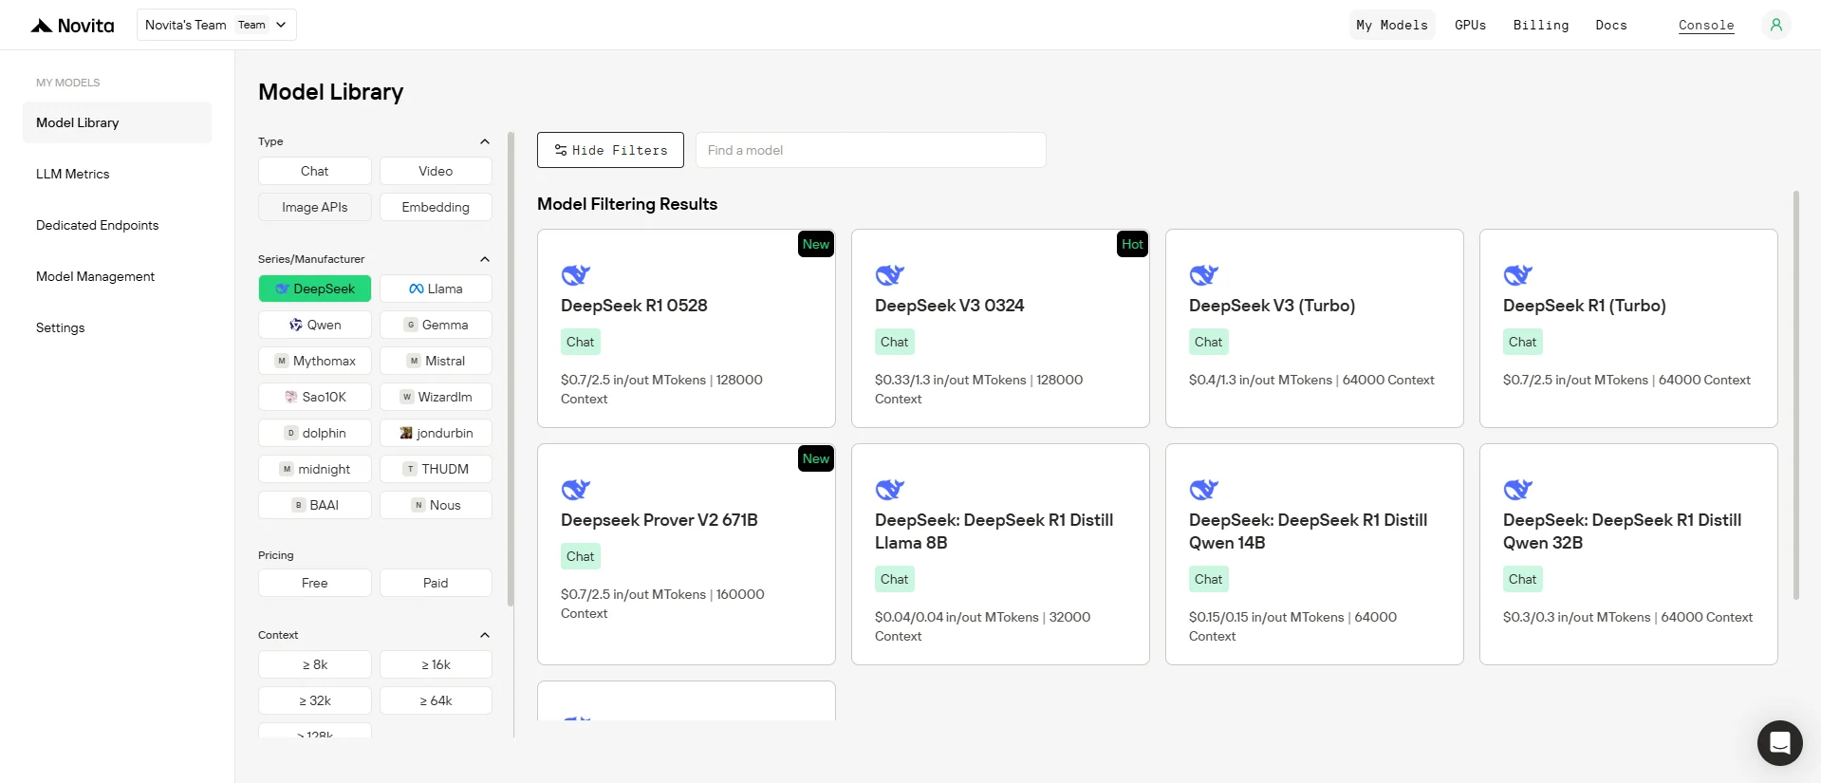
Task: Filter models by THUDM series
Action: click(x=436, y=469)
